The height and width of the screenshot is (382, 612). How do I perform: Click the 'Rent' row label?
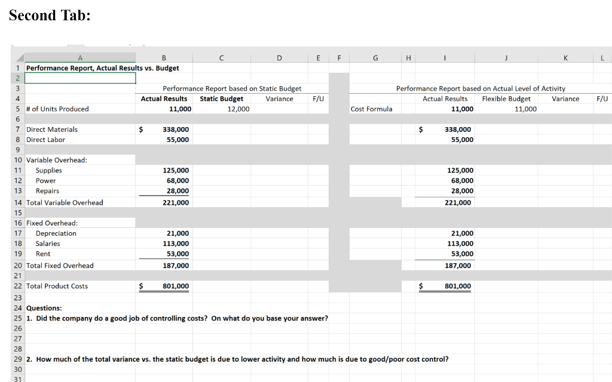[43, 254]
